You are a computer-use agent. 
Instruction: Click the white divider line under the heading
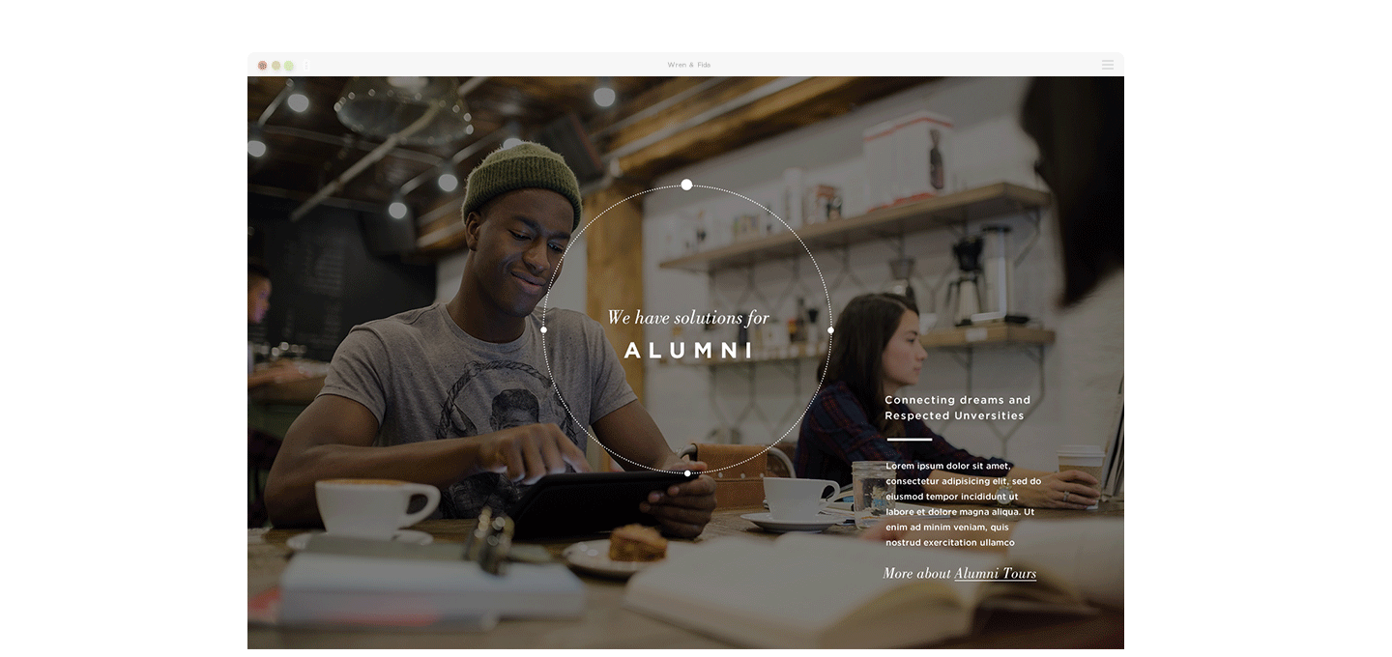pos(909,440)
